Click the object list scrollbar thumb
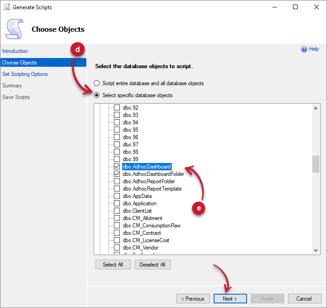 316,164
